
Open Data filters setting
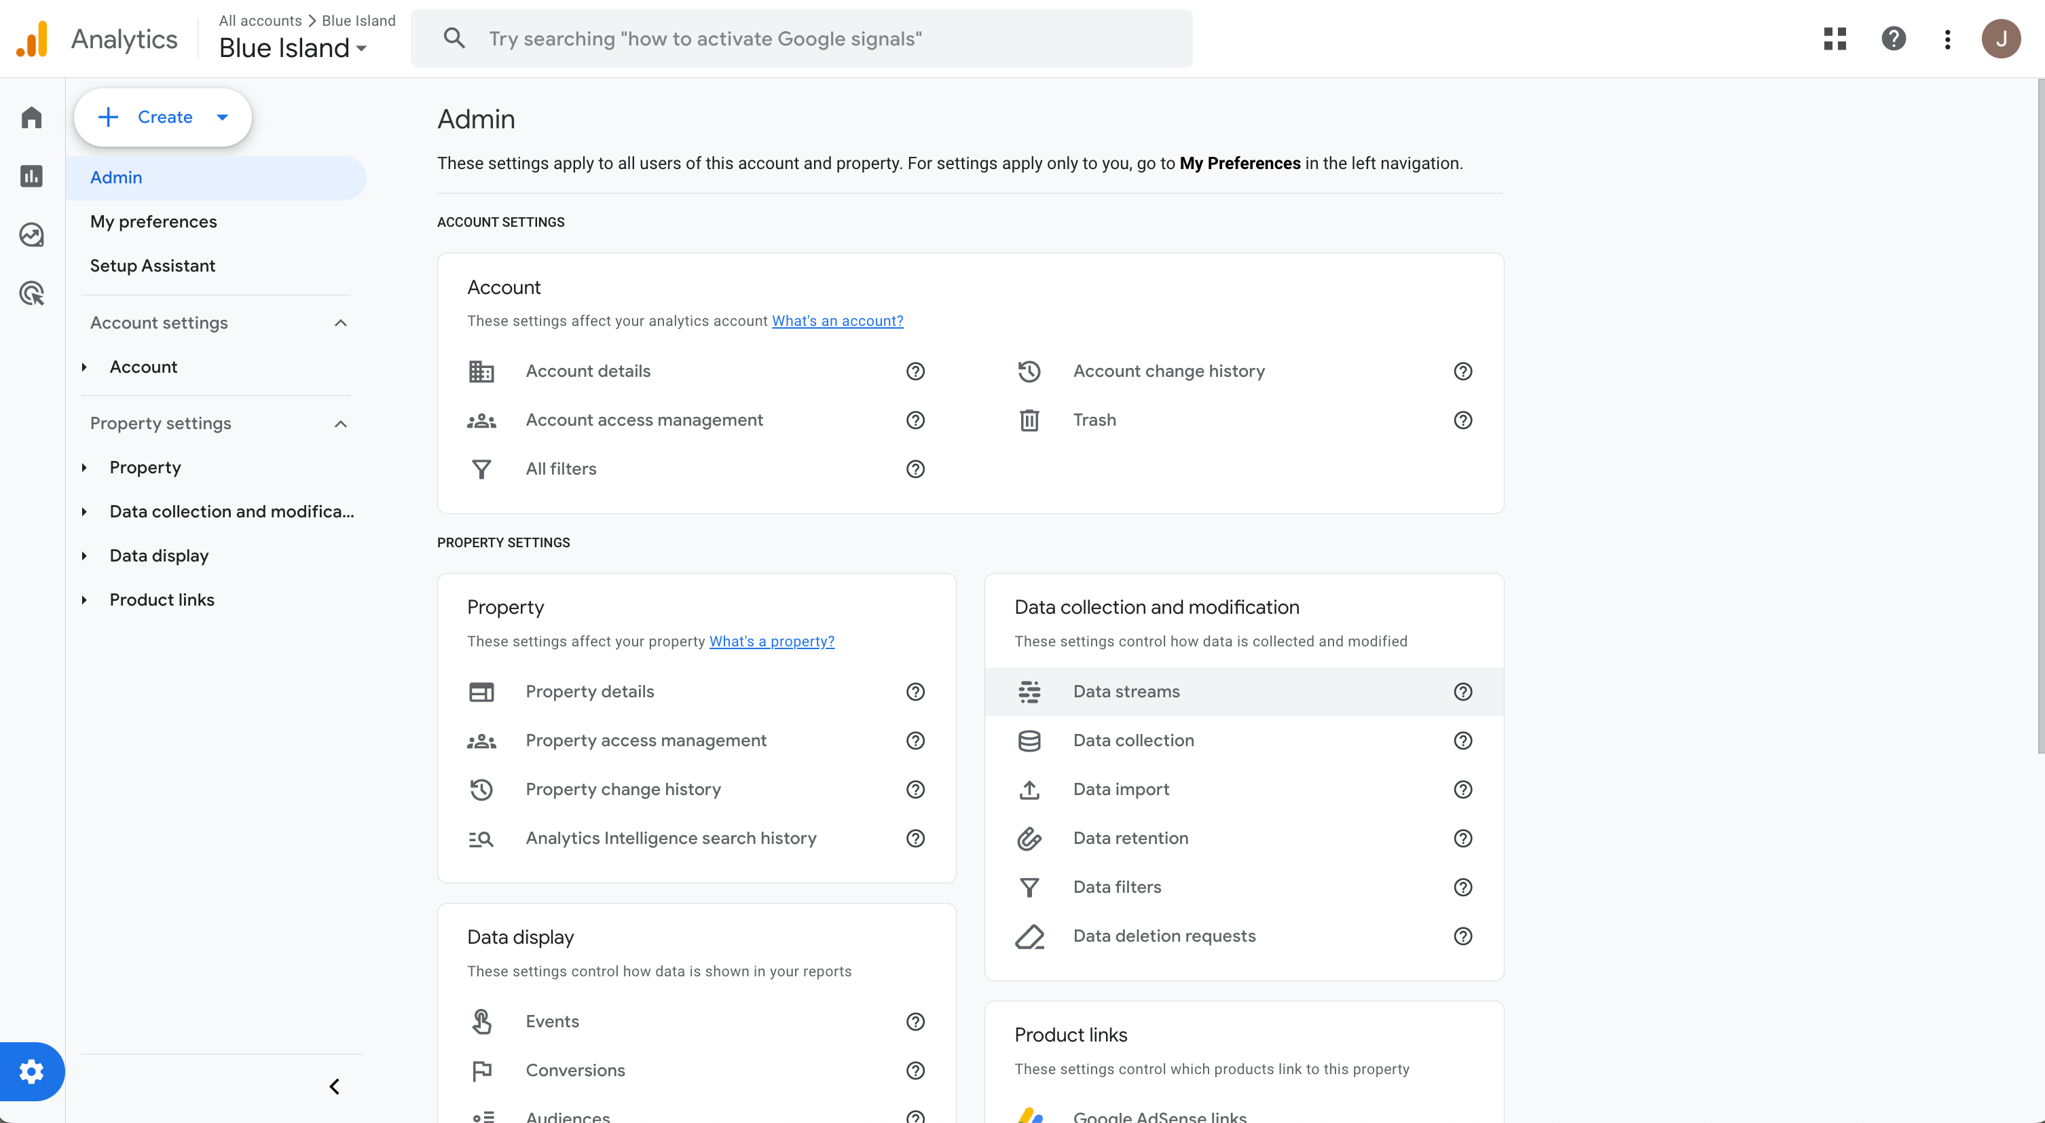pos(1117,887)
